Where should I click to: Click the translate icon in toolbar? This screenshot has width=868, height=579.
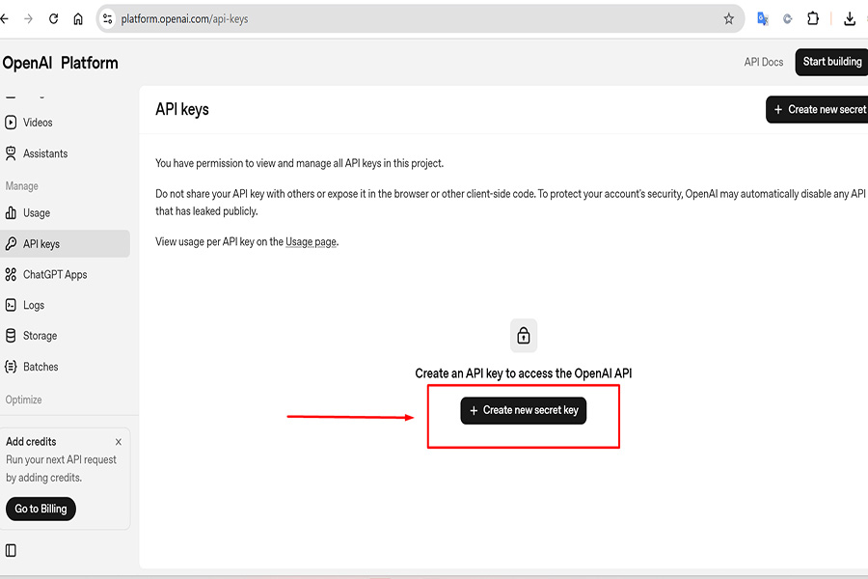[763, 18]
